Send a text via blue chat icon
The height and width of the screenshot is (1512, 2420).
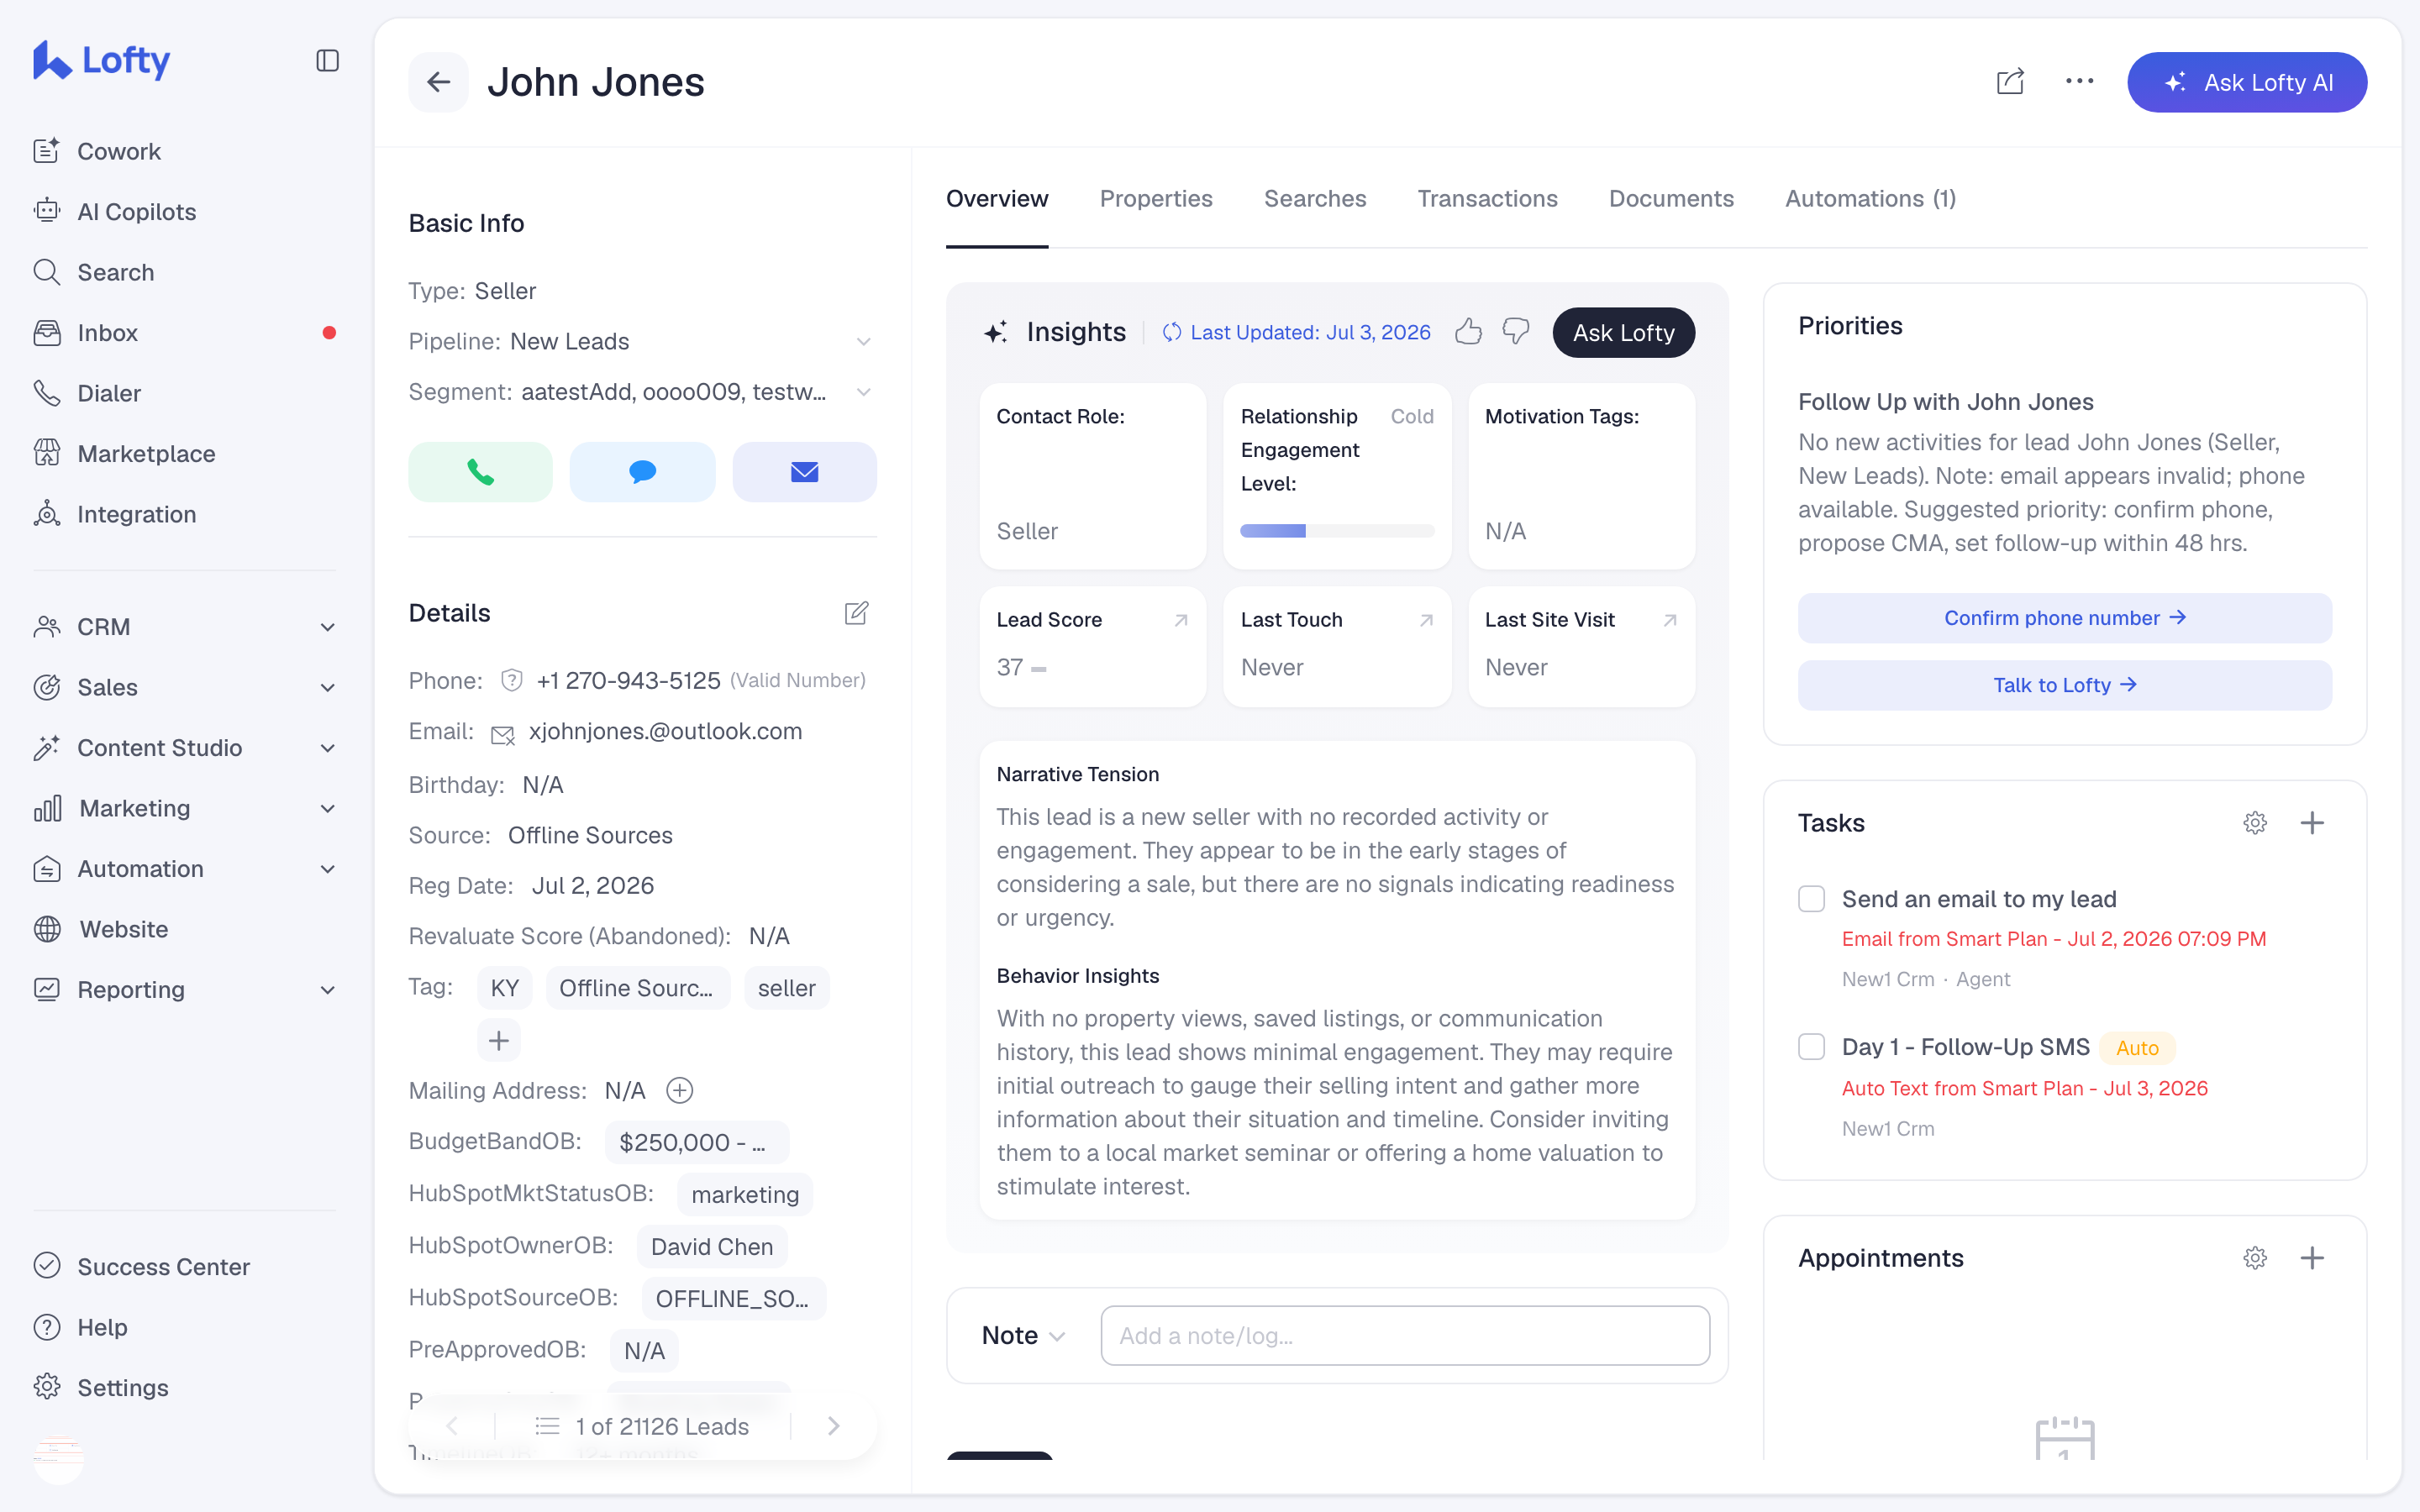pyautogui.click(x=642, y=472)
